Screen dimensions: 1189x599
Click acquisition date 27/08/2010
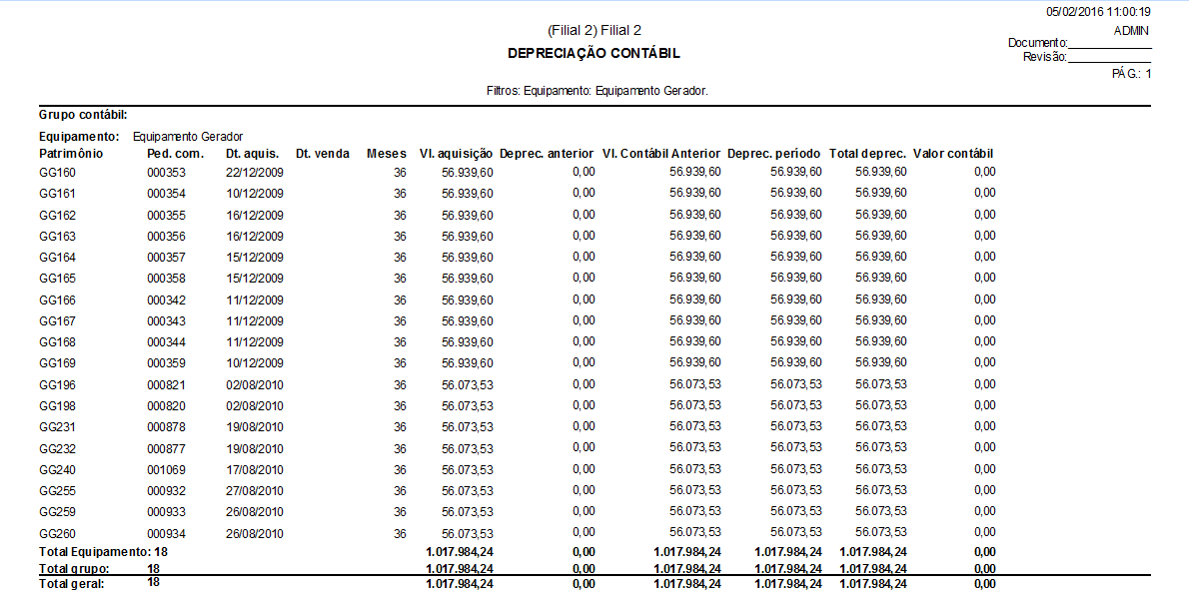click(255, 491)
